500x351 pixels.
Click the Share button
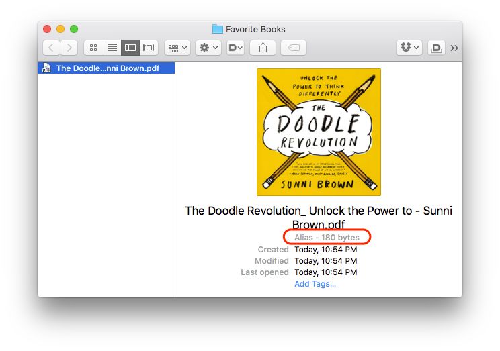[263, 48]
